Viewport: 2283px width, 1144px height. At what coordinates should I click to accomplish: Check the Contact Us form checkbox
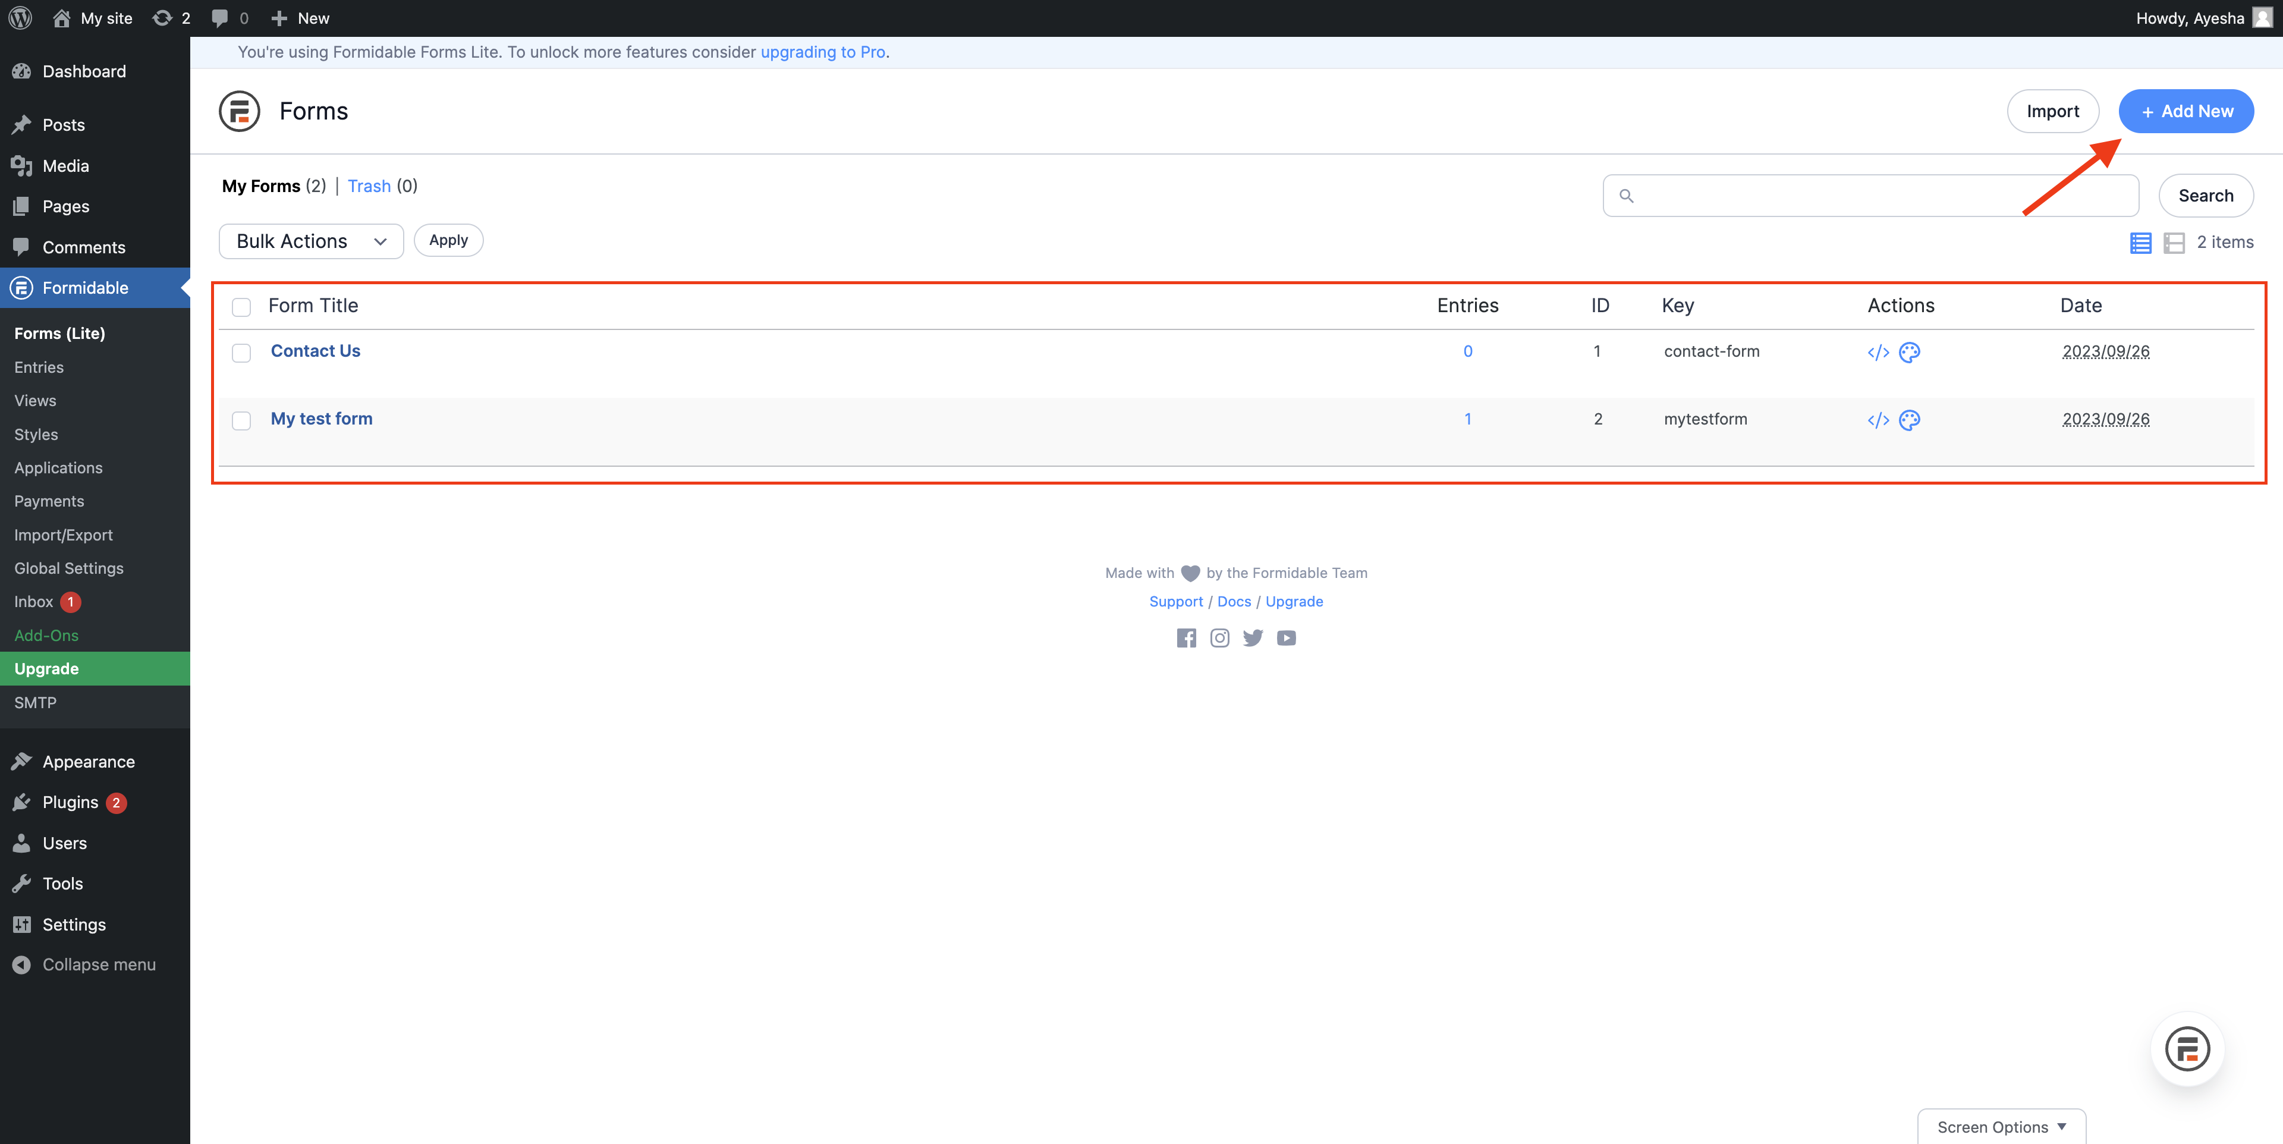click(x=241, y=353)
